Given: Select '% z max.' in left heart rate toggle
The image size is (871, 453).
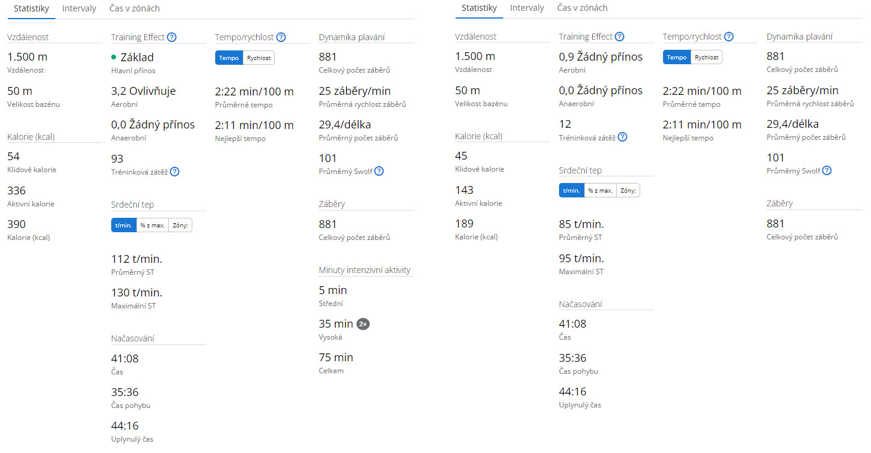Looking at the screenshot, I should [153, 226].
